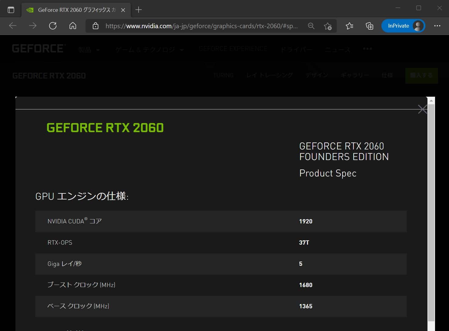449x331 pixels.
Task: Click the nvidia.com address bar URL
Action: coord(201,26)
